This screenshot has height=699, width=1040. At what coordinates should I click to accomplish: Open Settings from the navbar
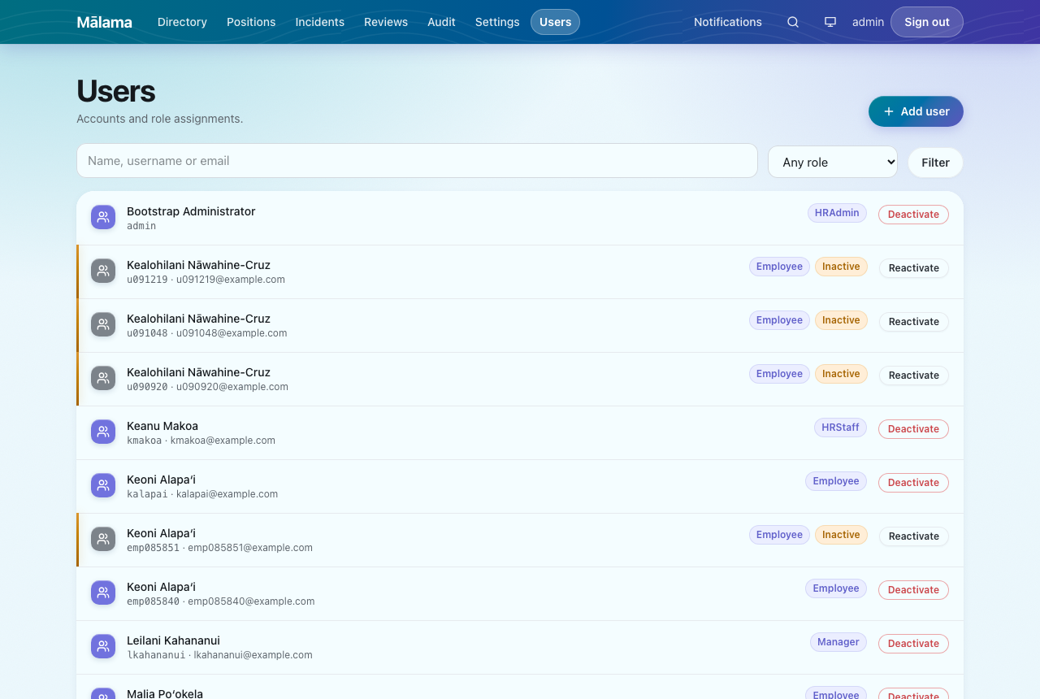coord(497,22)
